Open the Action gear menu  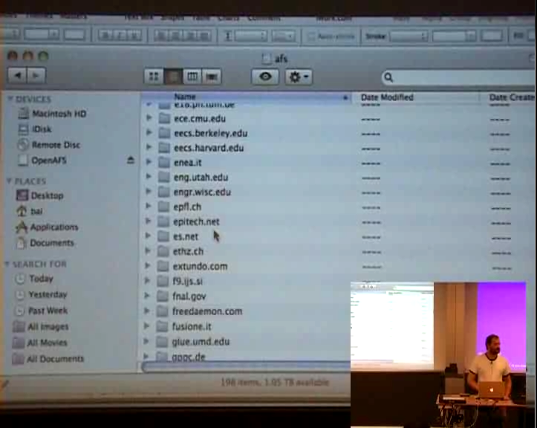pos(299,77)
